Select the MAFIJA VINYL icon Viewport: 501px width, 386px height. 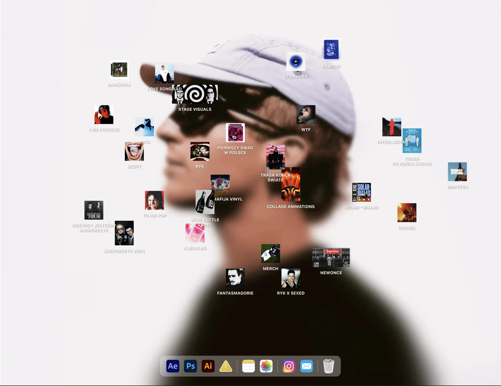(220, 184)
